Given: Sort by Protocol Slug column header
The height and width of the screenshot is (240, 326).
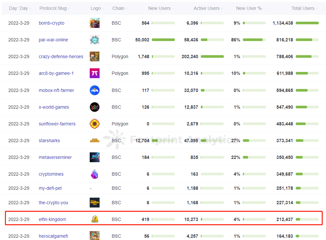Looking at the screenshot, I should click(x=55, y=8).
